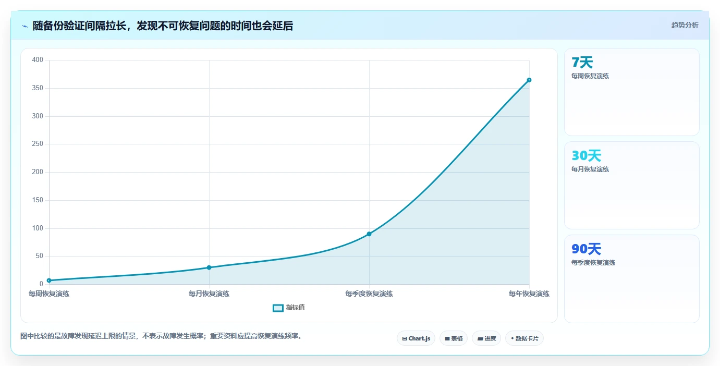Select the 表格 tag chip
The width and height of the screenshot is (720, 366).
(454, 338)
